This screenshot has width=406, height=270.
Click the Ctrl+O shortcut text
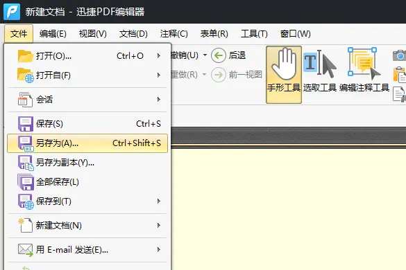click(x=130, y=56)
